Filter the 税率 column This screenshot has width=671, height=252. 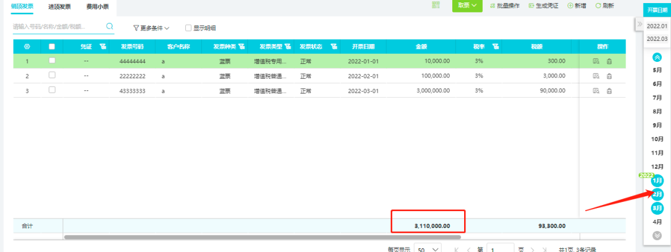(495, 46)
